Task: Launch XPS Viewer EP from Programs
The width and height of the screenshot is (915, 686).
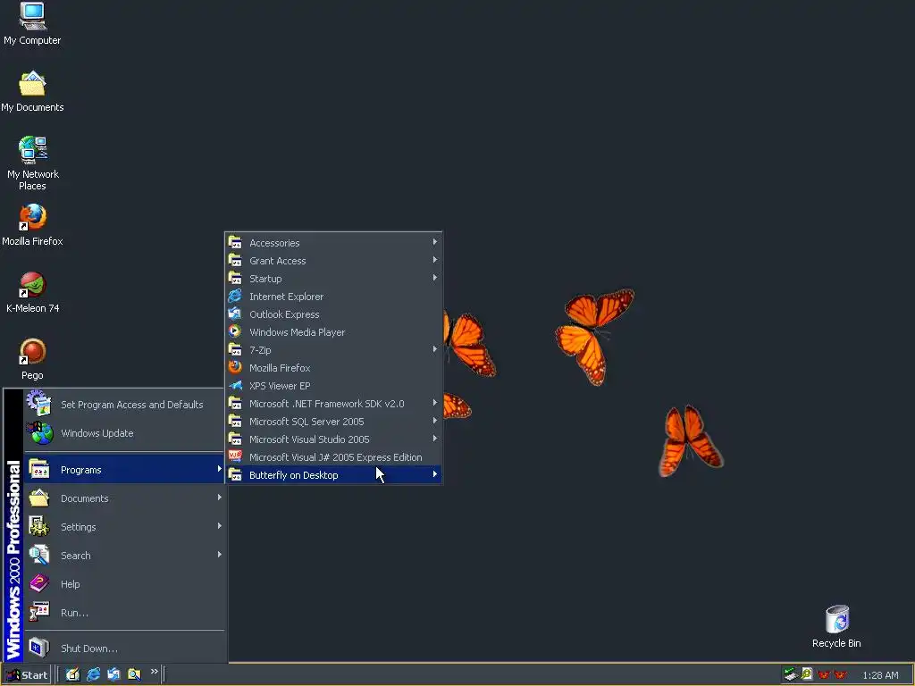Action: pyautogui.click(x=333, y=386)
